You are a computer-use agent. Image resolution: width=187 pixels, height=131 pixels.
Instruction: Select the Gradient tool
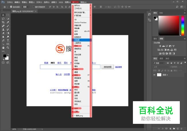8,33
